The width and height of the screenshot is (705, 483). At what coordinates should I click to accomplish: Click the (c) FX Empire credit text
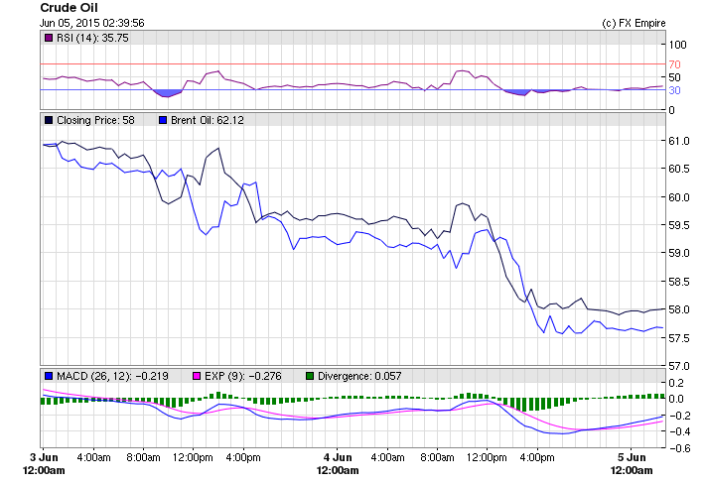[634, 23]
